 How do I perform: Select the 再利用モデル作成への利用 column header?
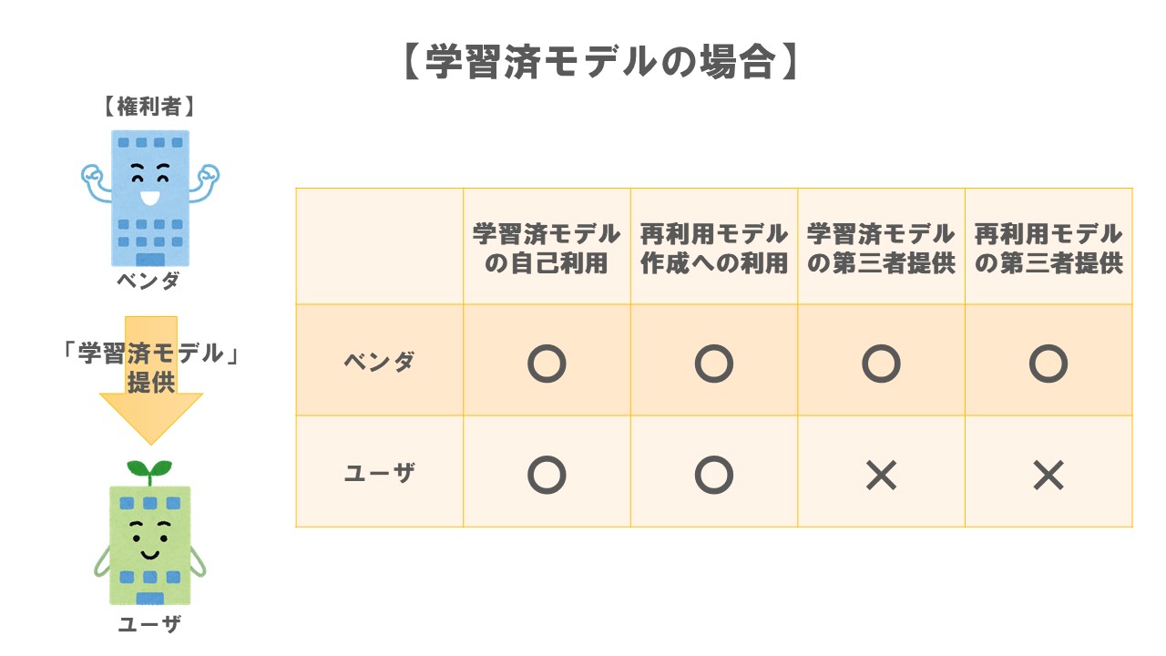click(714, 248)
